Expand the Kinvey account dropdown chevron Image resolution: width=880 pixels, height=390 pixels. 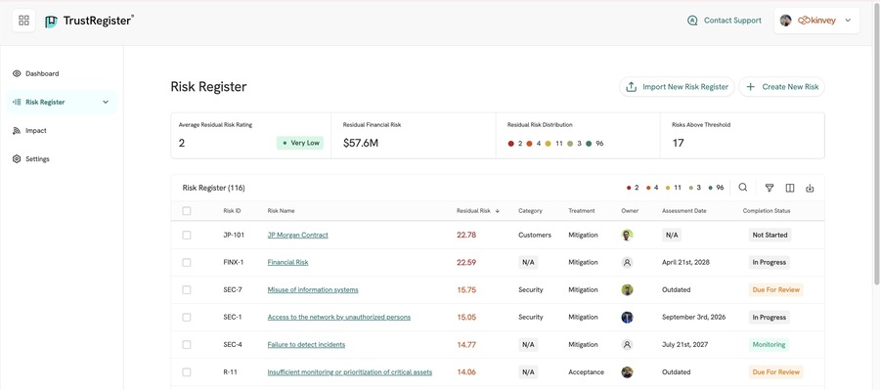tap(848, 21)
